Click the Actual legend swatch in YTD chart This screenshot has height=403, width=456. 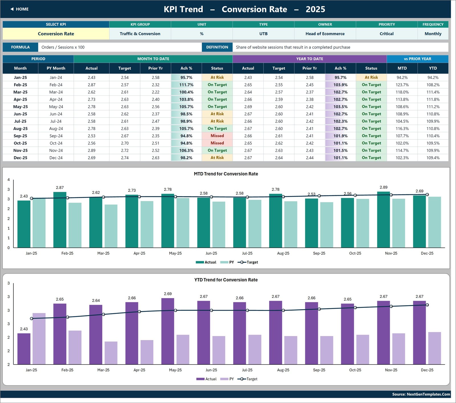point(200,379)
